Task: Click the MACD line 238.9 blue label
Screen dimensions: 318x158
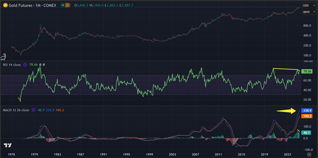Action: (x=307, y=111)
